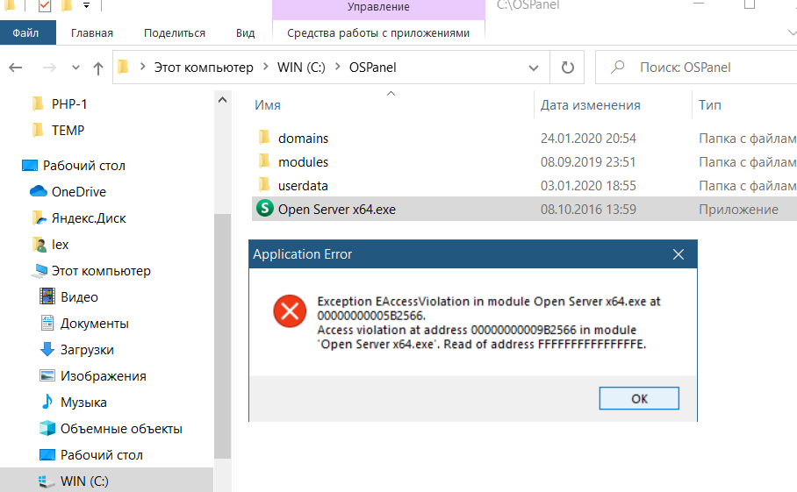Select Яндекс.Диск in the sidebar
The height and width of the screenshot is (492, 797).
[89, 217]
